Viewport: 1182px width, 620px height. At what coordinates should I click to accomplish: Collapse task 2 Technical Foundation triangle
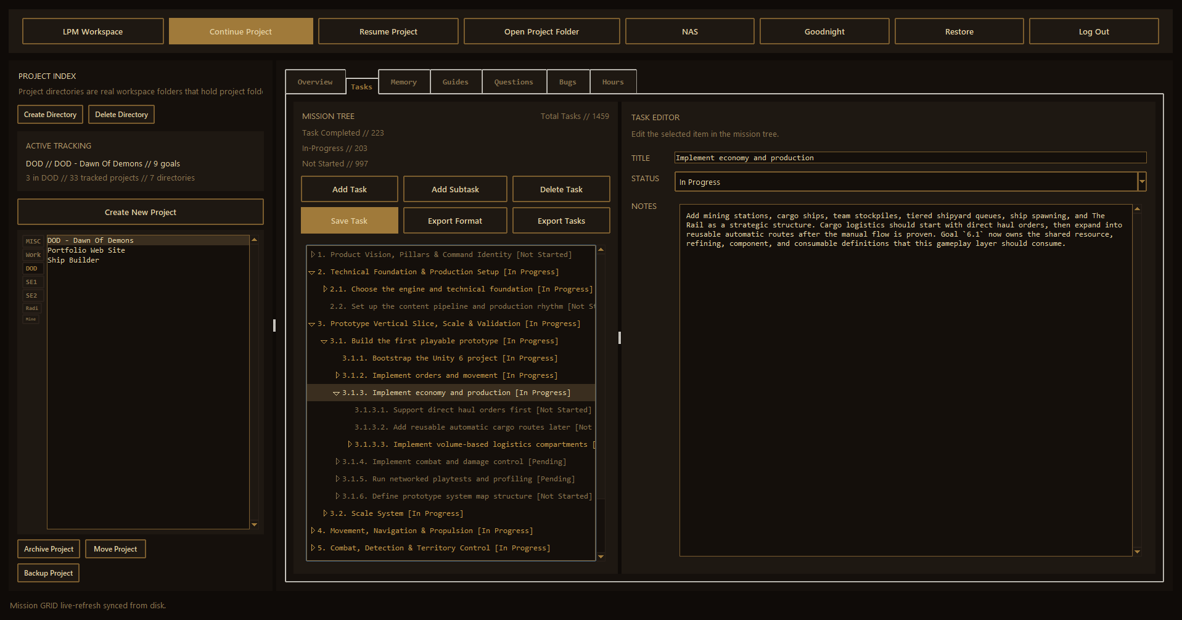(x=312, y=272)
